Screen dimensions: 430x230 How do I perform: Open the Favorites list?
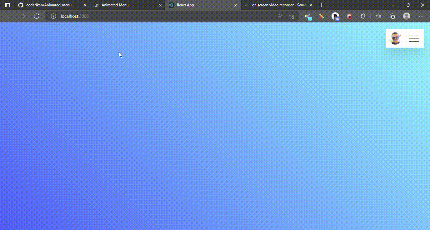pyautogui.click(x=378, y=16)
